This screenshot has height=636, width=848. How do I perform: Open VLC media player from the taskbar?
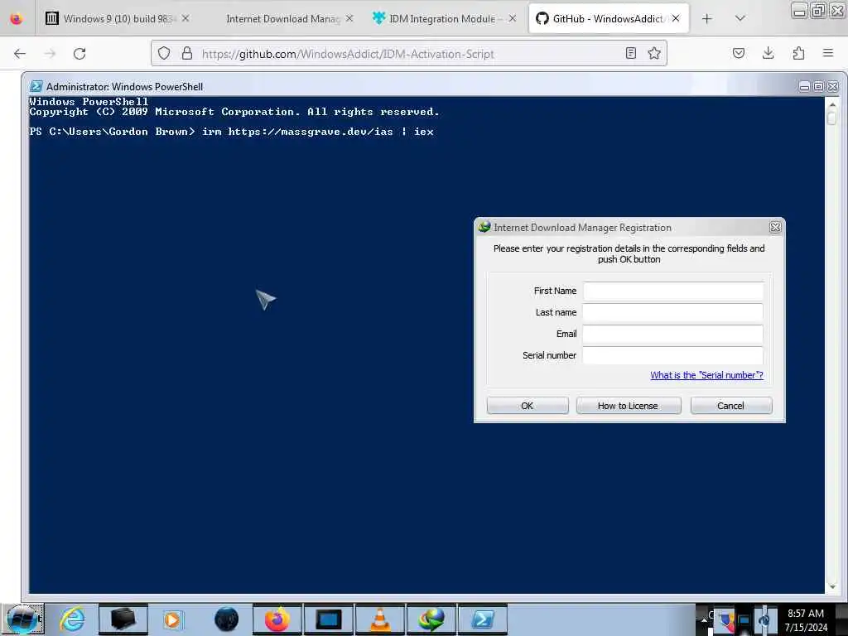click(379, 619)
